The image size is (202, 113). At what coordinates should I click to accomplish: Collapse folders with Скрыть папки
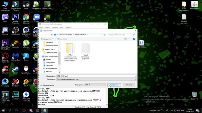pyautogui.click(x=47, y=85)
